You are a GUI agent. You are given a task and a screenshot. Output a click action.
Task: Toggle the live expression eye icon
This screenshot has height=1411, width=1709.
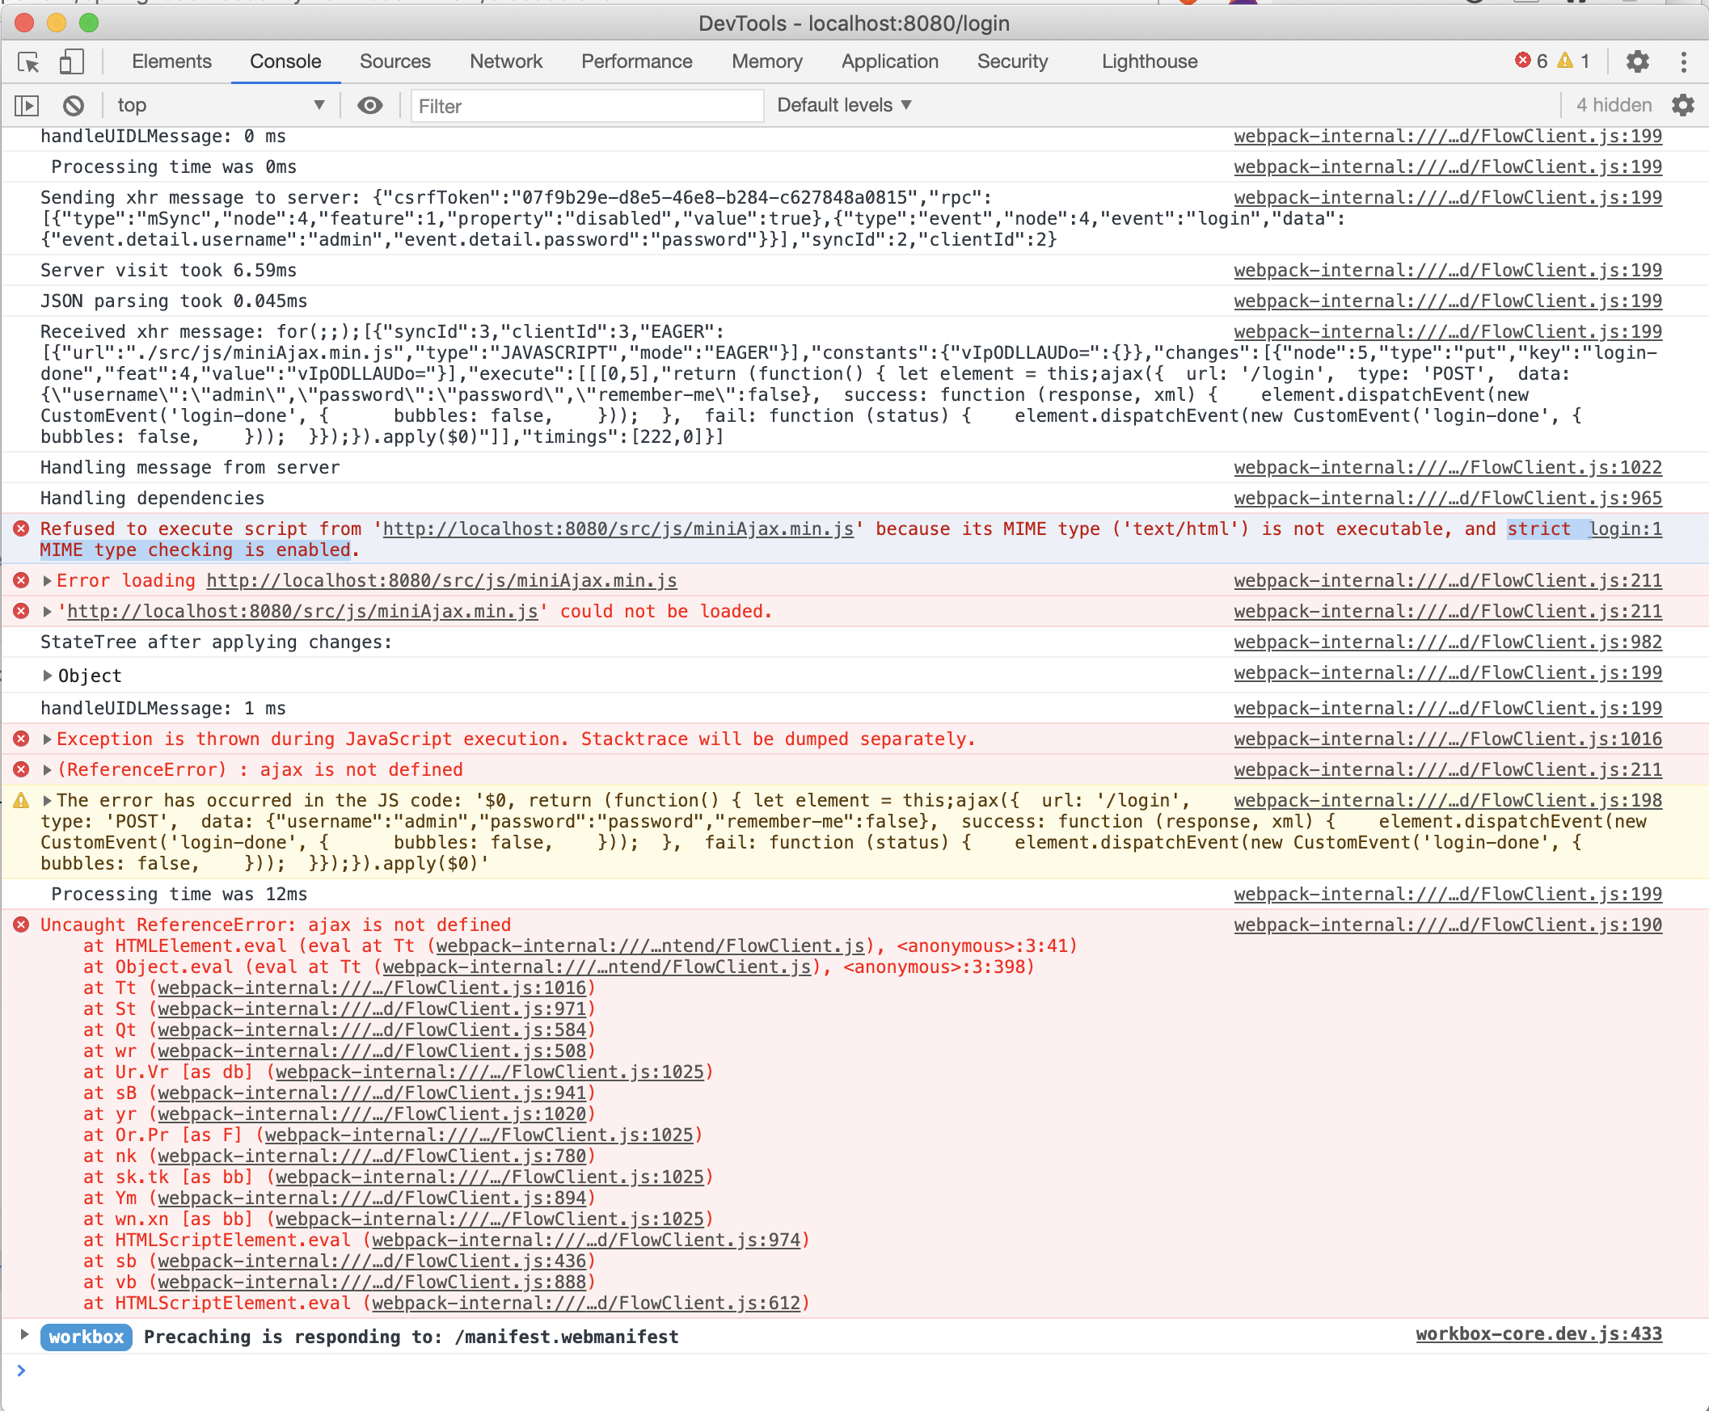(x=370, y=106)
